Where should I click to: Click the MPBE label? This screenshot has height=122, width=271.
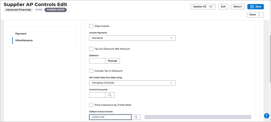click(x=39, y=10)
